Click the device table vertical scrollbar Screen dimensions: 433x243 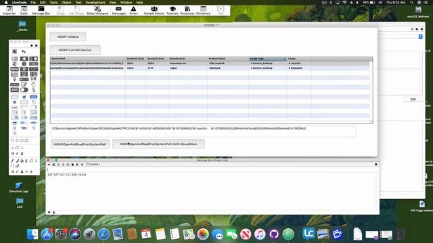tap(371, 91)
